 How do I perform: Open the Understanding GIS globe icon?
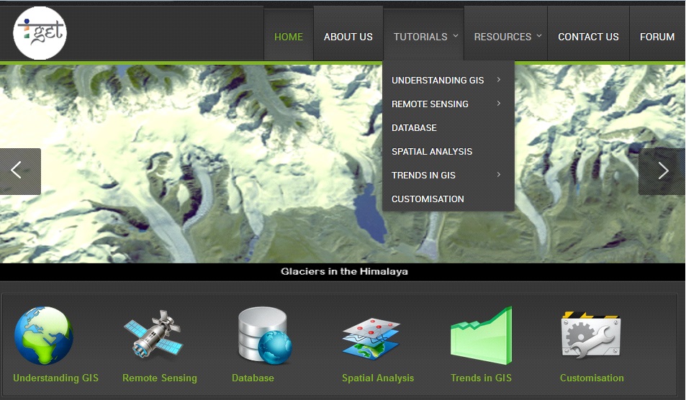pos(44,336)
